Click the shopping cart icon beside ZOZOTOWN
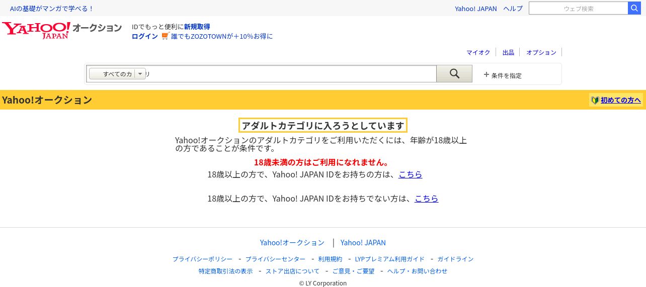 166,36
